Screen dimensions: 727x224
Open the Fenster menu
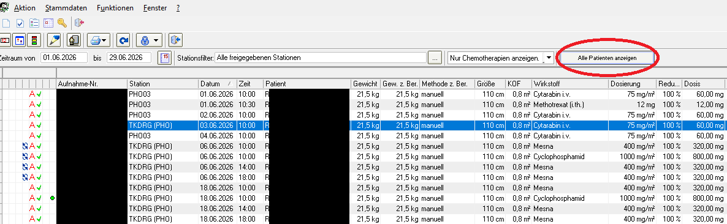[155, 9]
